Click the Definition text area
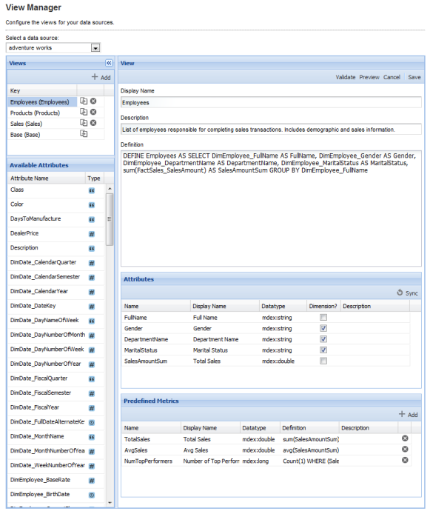Viewport: 430px width, 511px height. [x=271, y=209]
